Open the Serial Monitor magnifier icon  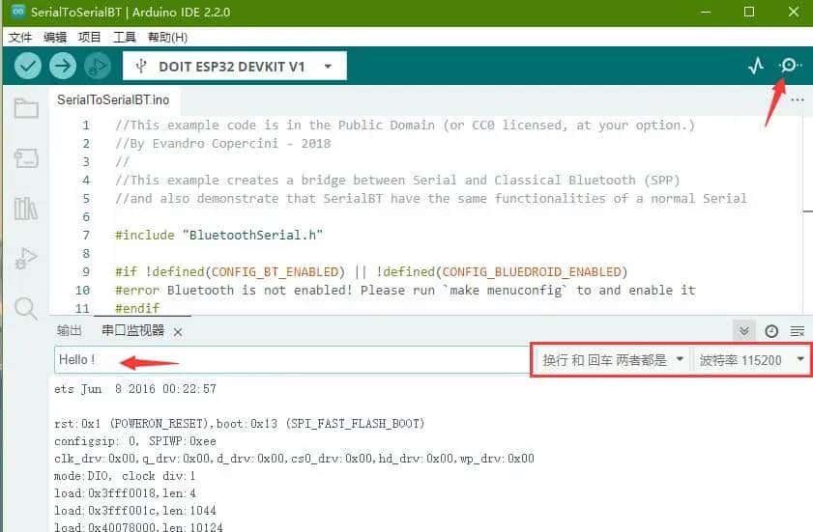790,66
